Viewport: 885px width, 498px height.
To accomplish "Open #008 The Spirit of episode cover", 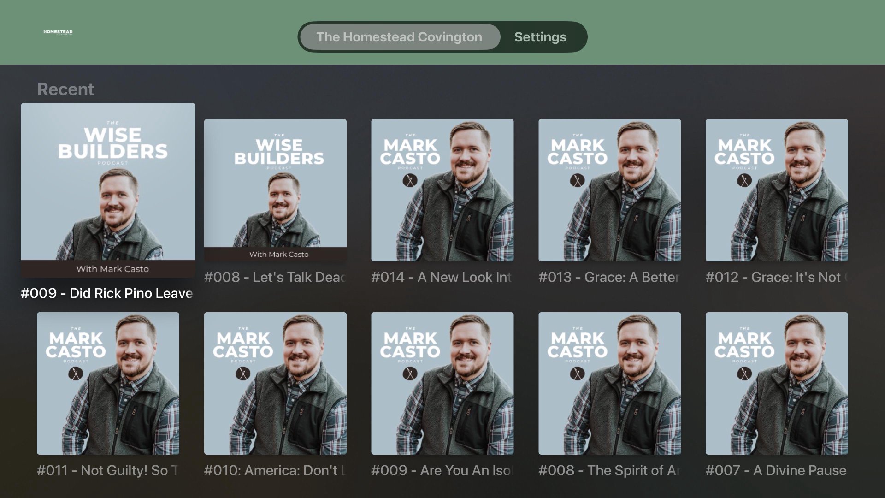I will [609, 383].
